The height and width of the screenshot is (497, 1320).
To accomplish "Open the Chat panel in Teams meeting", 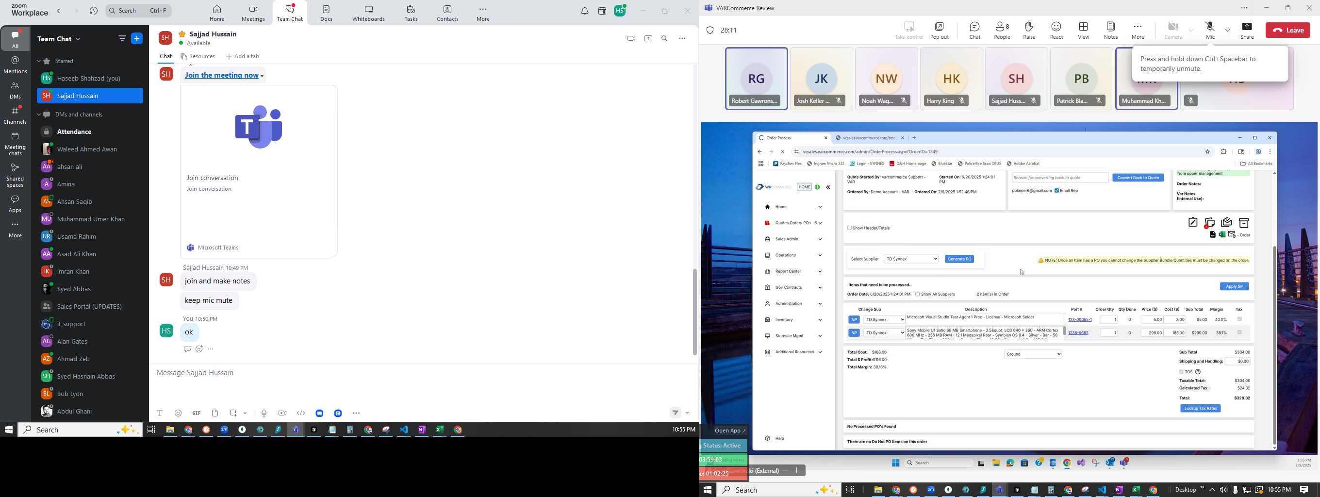I will pyautogui.click(x=974, y=30).
